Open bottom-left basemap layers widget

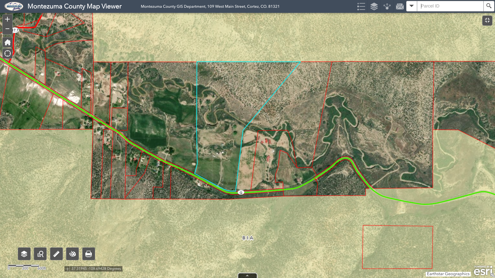[24, 254]
